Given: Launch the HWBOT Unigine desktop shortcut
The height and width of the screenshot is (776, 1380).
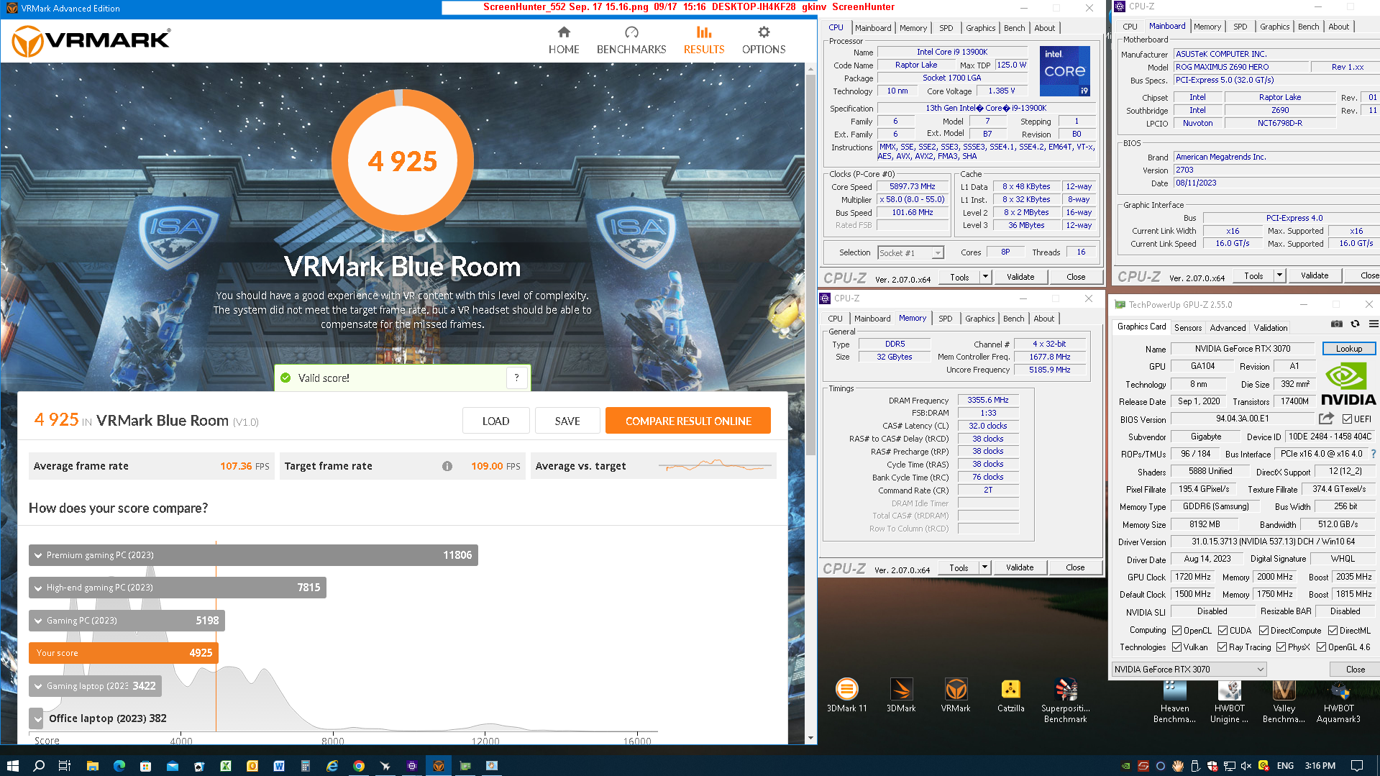Looking at the screenshot, I should 1229,700.
